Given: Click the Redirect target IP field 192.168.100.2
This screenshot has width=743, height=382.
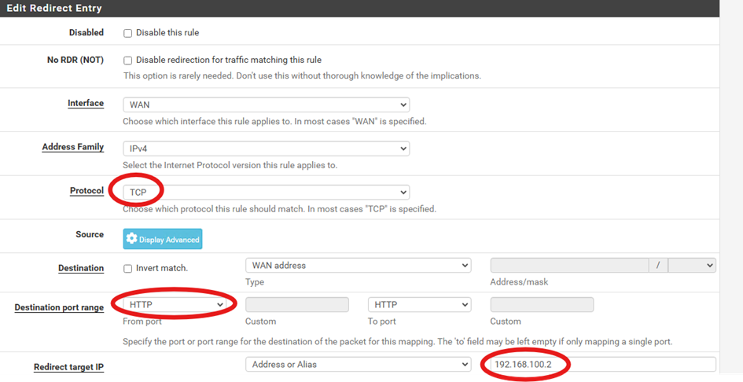Looking at the screenshot, I should point(603,365).
